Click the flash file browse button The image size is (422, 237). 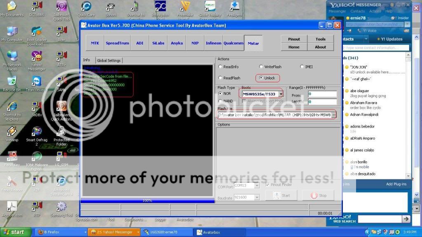(334, 115)
